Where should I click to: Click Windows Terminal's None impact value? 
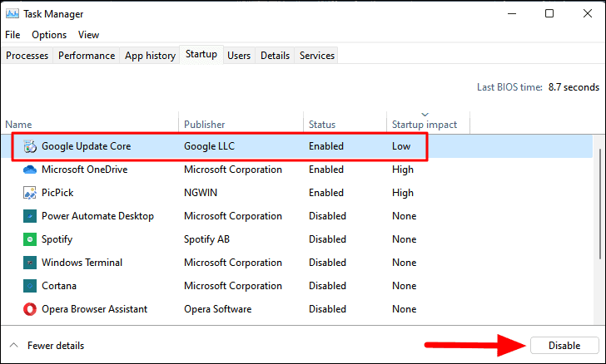(x=405, y=263)
